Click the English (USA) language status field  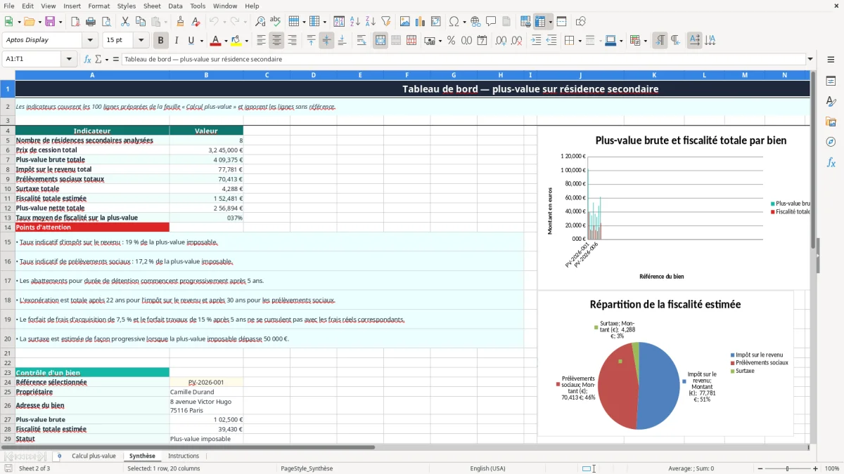click(487, 468)
